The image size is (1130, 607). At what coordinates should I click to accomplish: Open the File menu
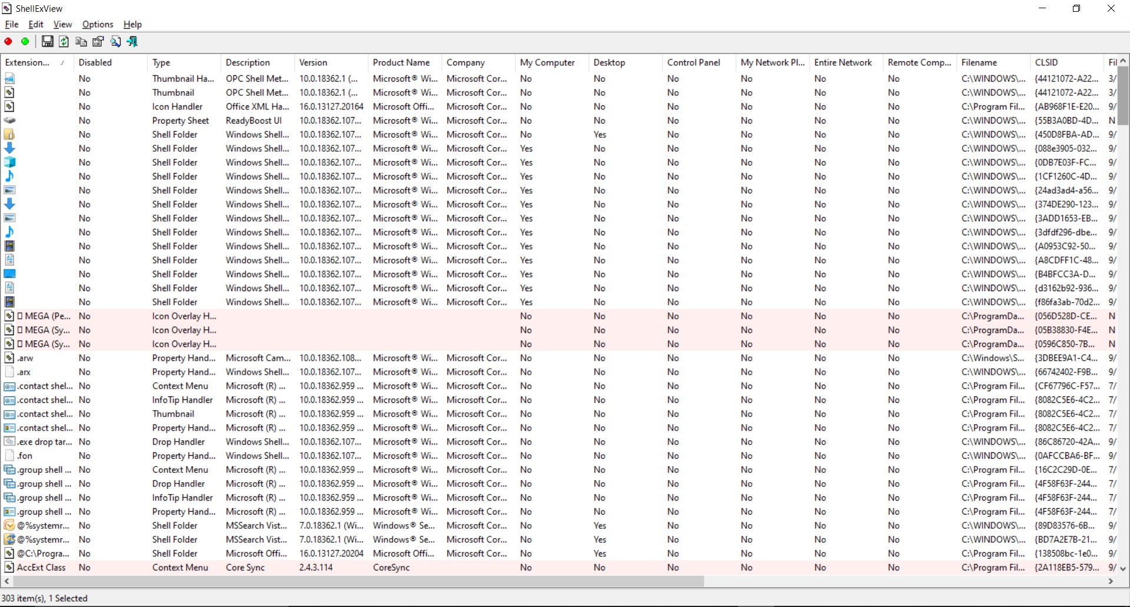pyautogui.click(x=11, y=24)
